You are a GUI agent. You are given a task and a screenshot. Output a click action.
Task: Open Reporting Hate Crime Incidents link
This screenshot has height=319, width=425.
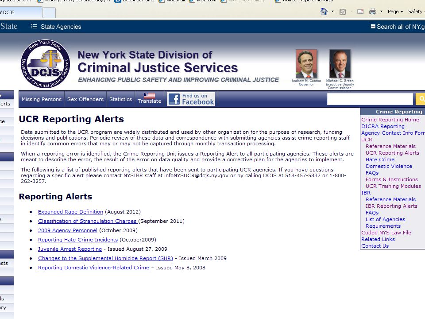coord(78,240)
